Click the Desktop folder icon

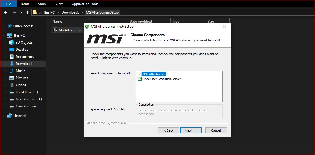(12, 50)
